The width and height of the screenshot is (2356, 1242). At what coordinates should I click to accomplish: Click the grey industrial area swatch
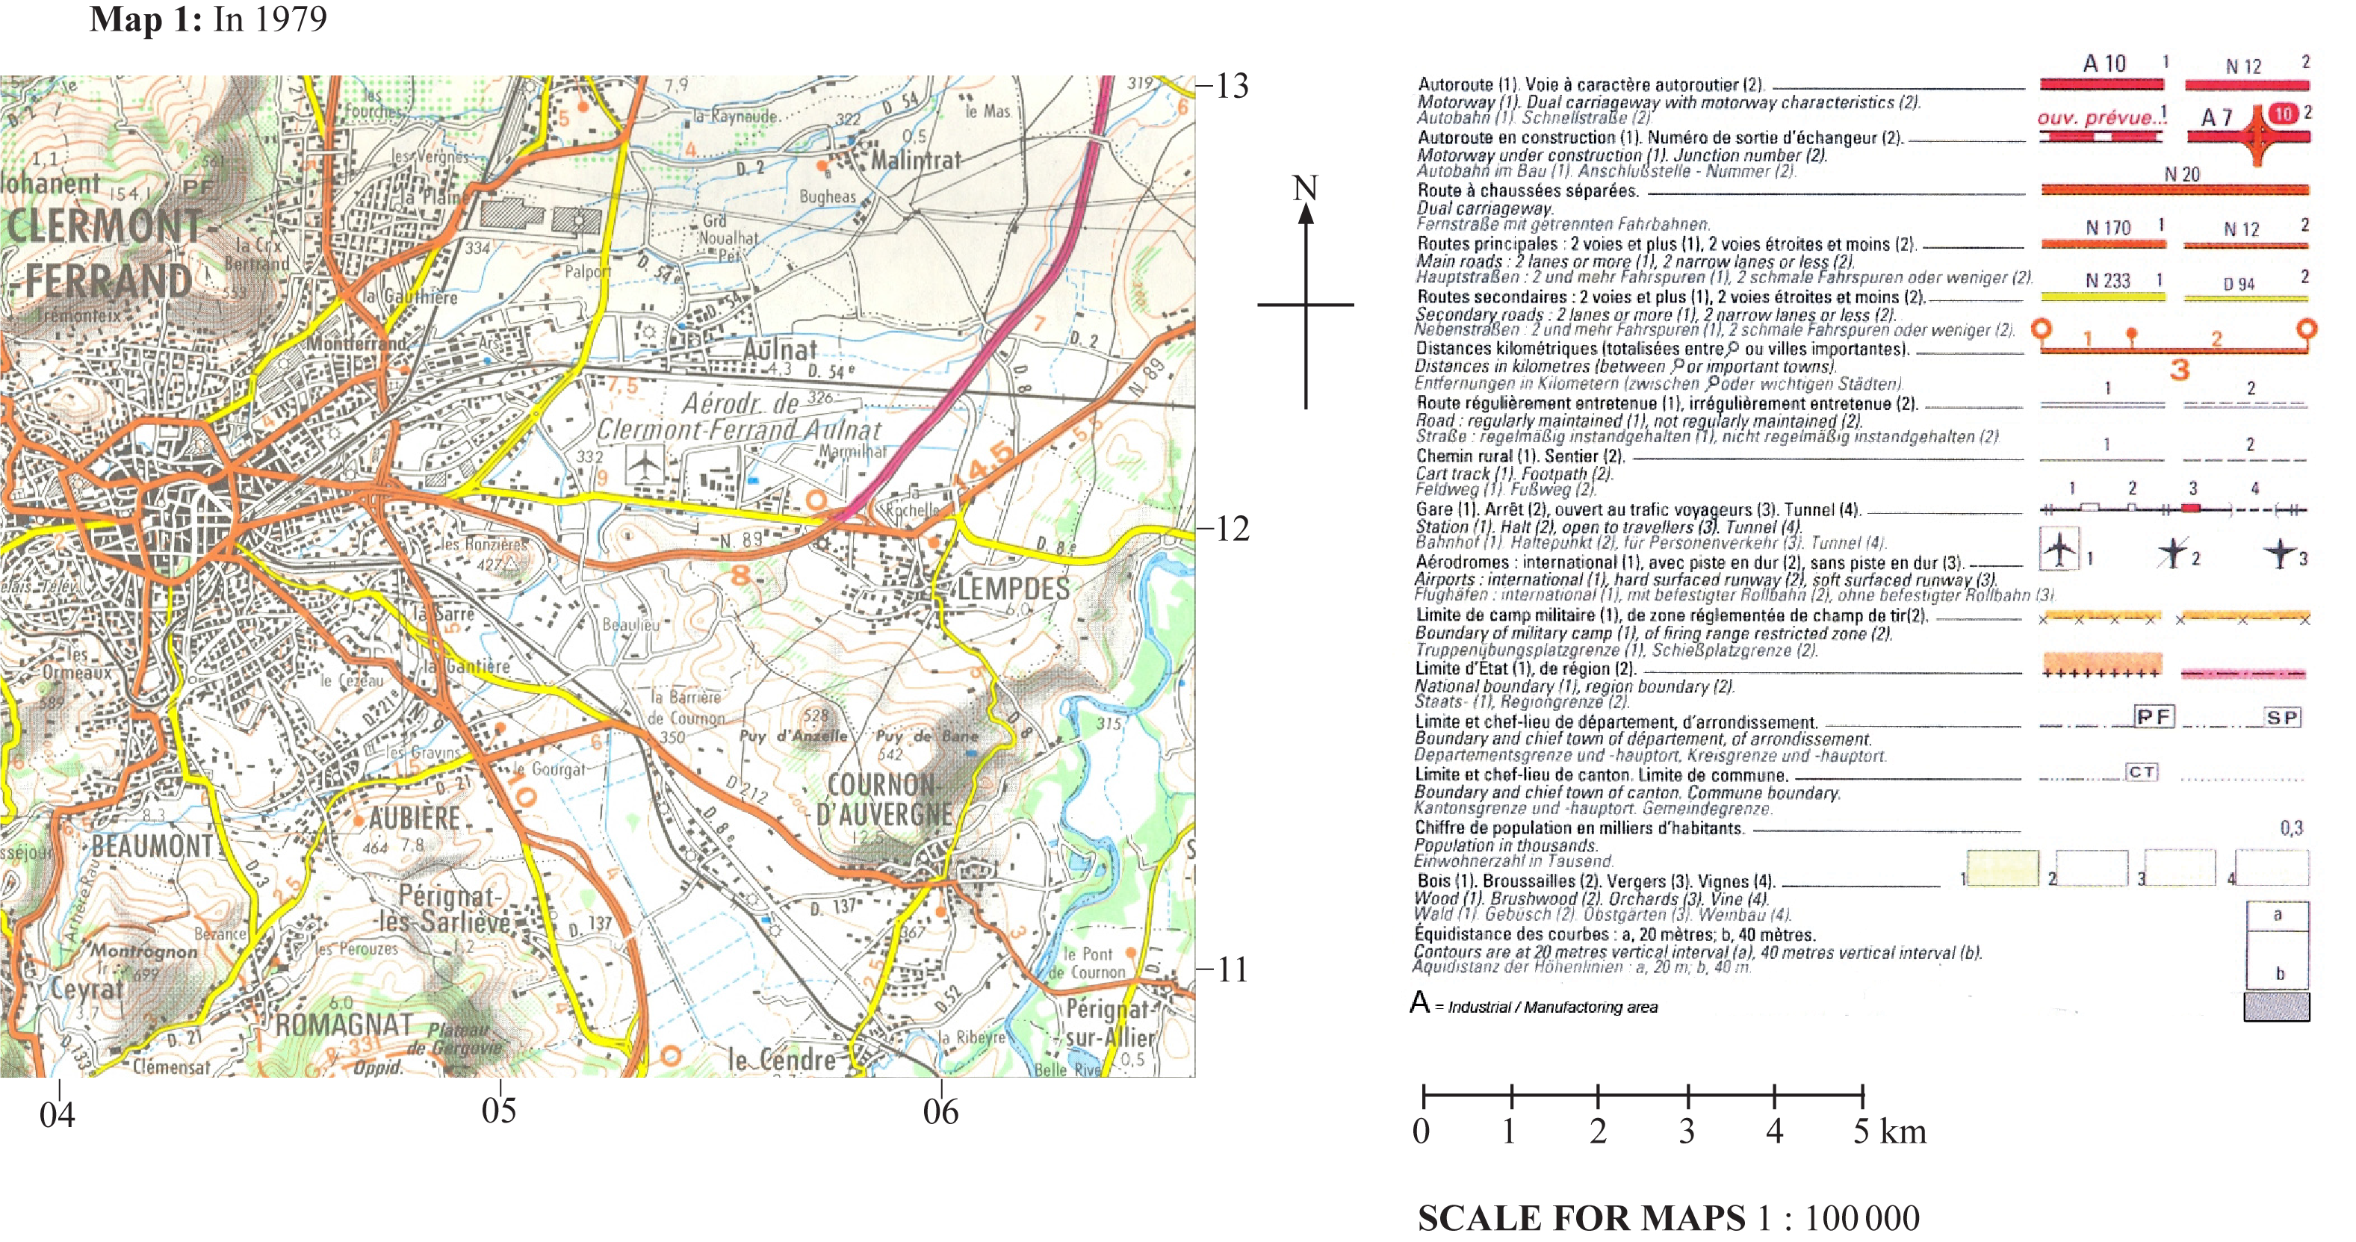[x=2276, y=1006]
